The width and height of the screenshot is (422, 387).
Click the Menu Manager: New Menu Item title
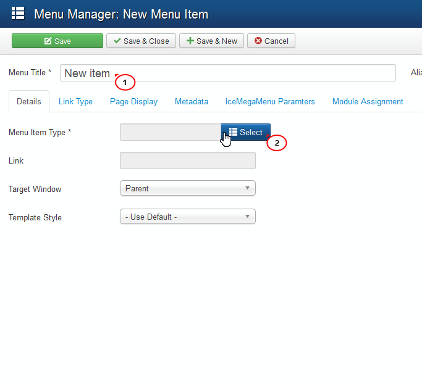coord(121,14)
